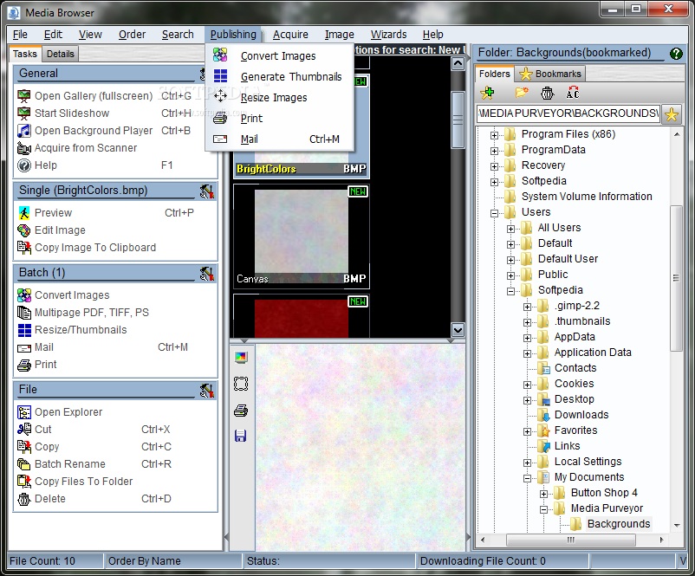This screenshot has height=576, width=695.
Task: Click the color monitor icon beside preview
Action: click(241, 357)
